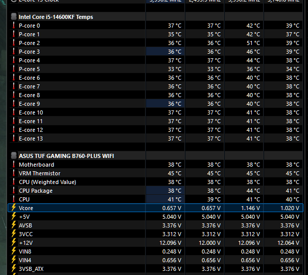The height and width of the screenshot is (275, 308).
Task: Click the 0.656 V current value for VIN4
Action: [172, 260]
